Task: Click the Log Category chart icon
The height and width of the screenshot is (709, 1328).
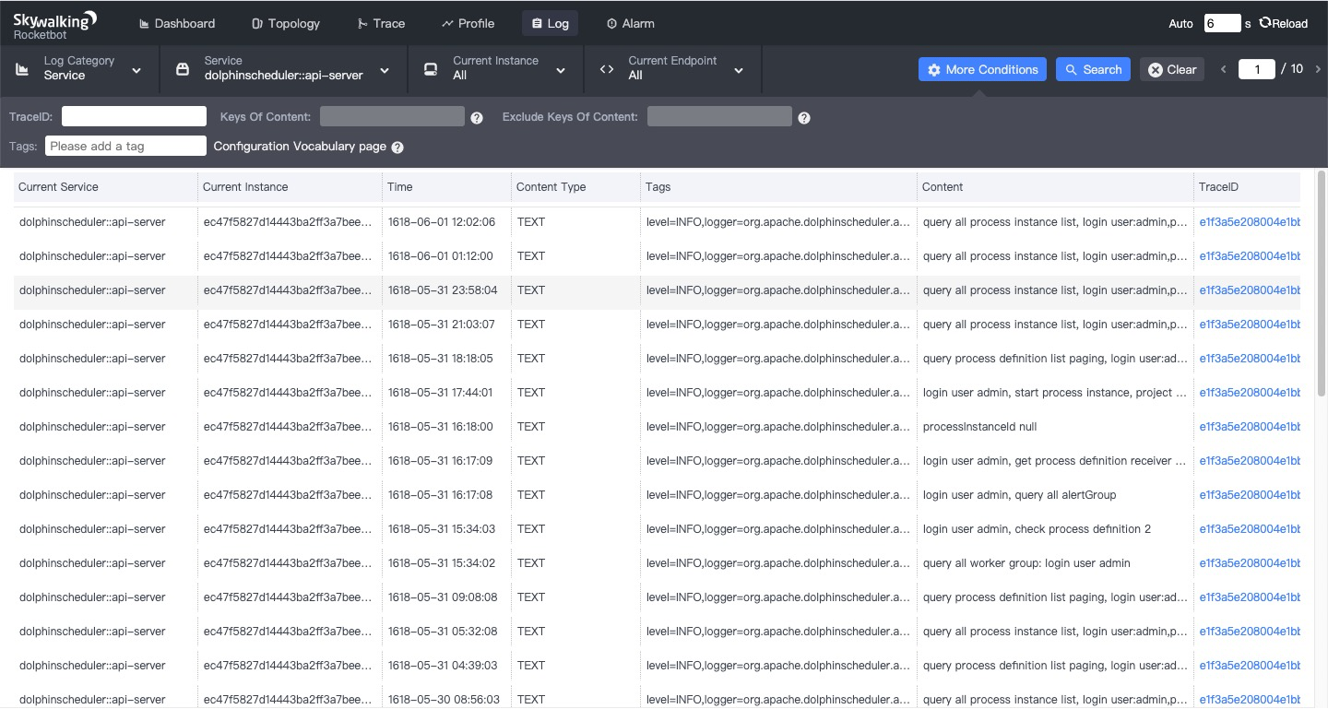Action: point(22,69)
